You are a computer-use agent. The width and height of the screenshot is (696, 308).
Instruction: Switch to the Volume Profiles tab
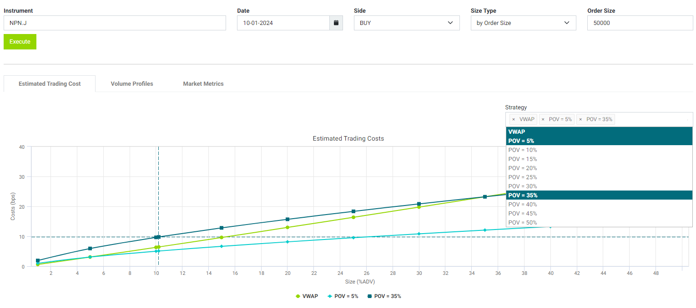click(132, 83)
